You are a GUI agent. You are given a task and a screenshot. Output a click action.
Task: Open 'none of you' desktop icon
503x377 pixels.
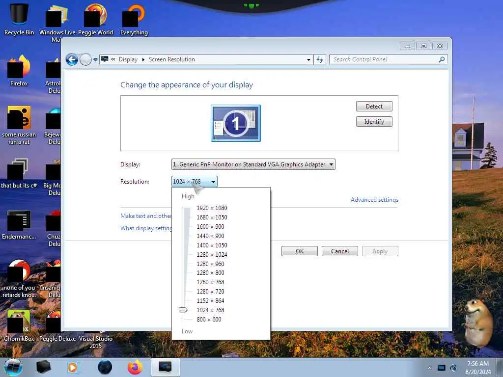19,279
